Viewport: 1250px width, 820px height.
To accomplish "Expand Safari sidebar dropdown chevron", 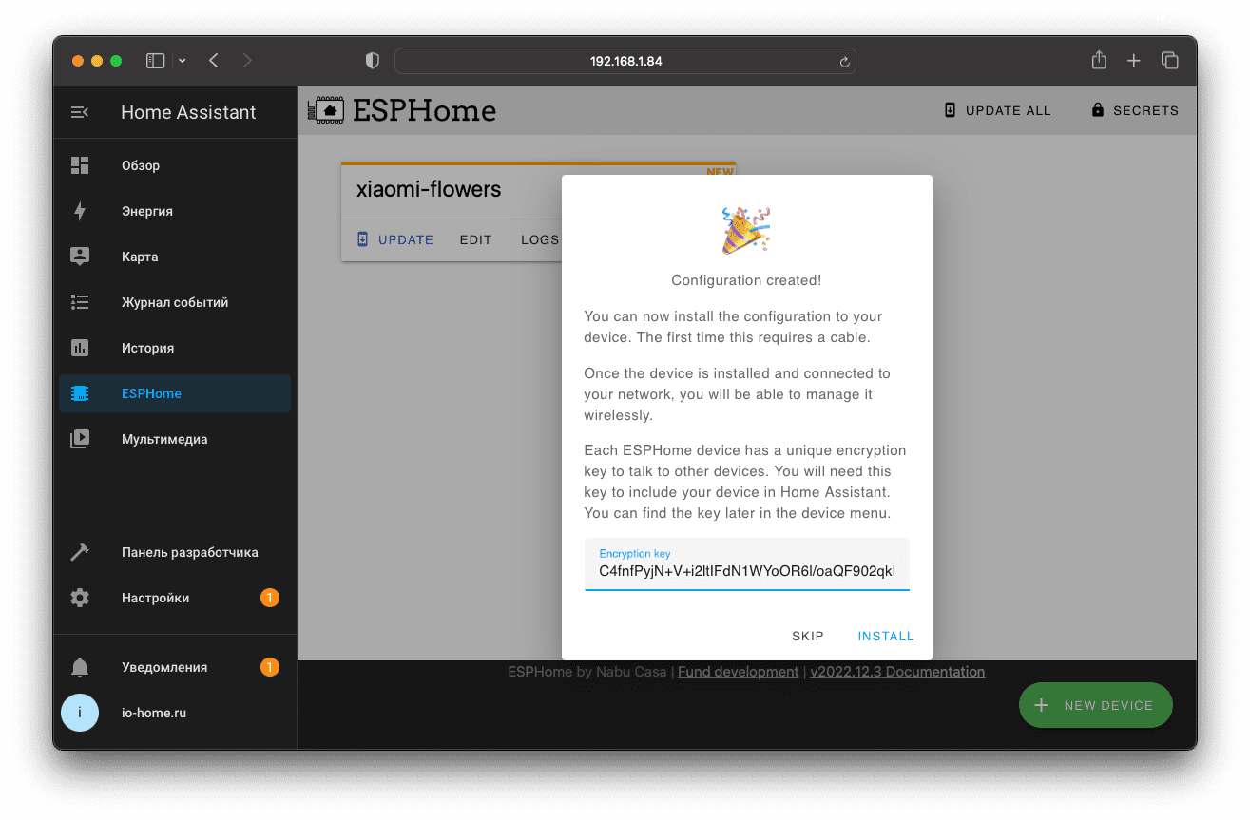I will [x=183, y=61].
